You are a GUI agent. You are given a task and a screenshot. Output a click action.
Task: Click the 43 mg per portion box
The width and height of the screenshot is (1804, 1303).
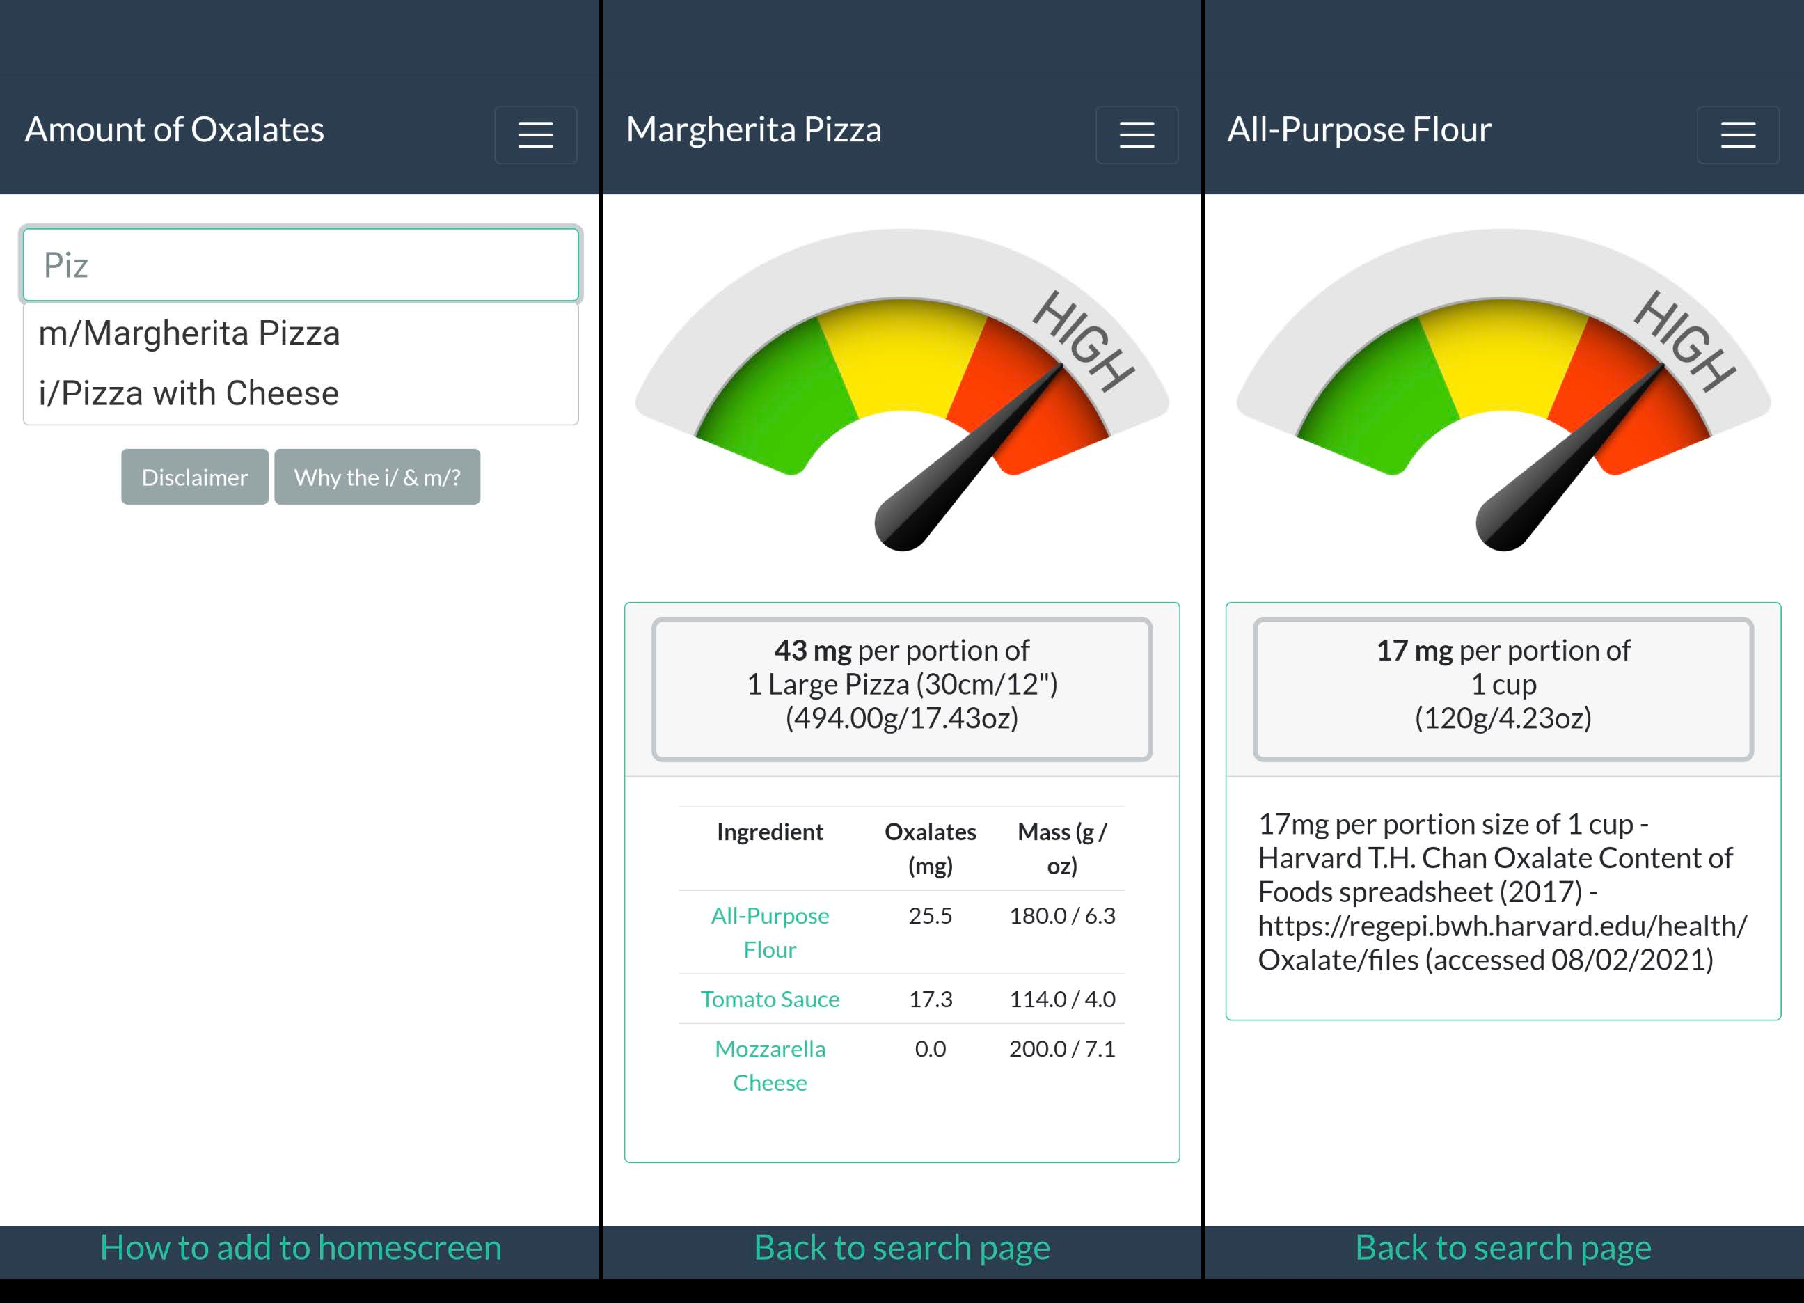pyautogui.click(x=902, y=688)
